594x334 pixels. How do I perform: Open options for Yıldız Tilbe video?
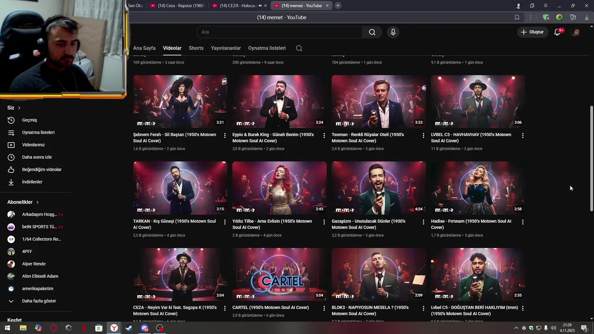[324, 222]
